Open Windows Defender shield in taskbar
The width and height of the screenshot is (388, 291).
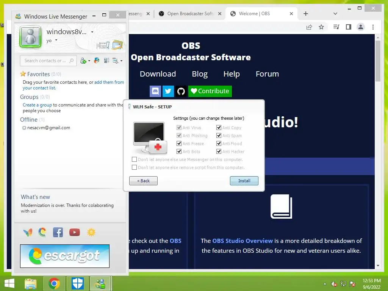77,283
